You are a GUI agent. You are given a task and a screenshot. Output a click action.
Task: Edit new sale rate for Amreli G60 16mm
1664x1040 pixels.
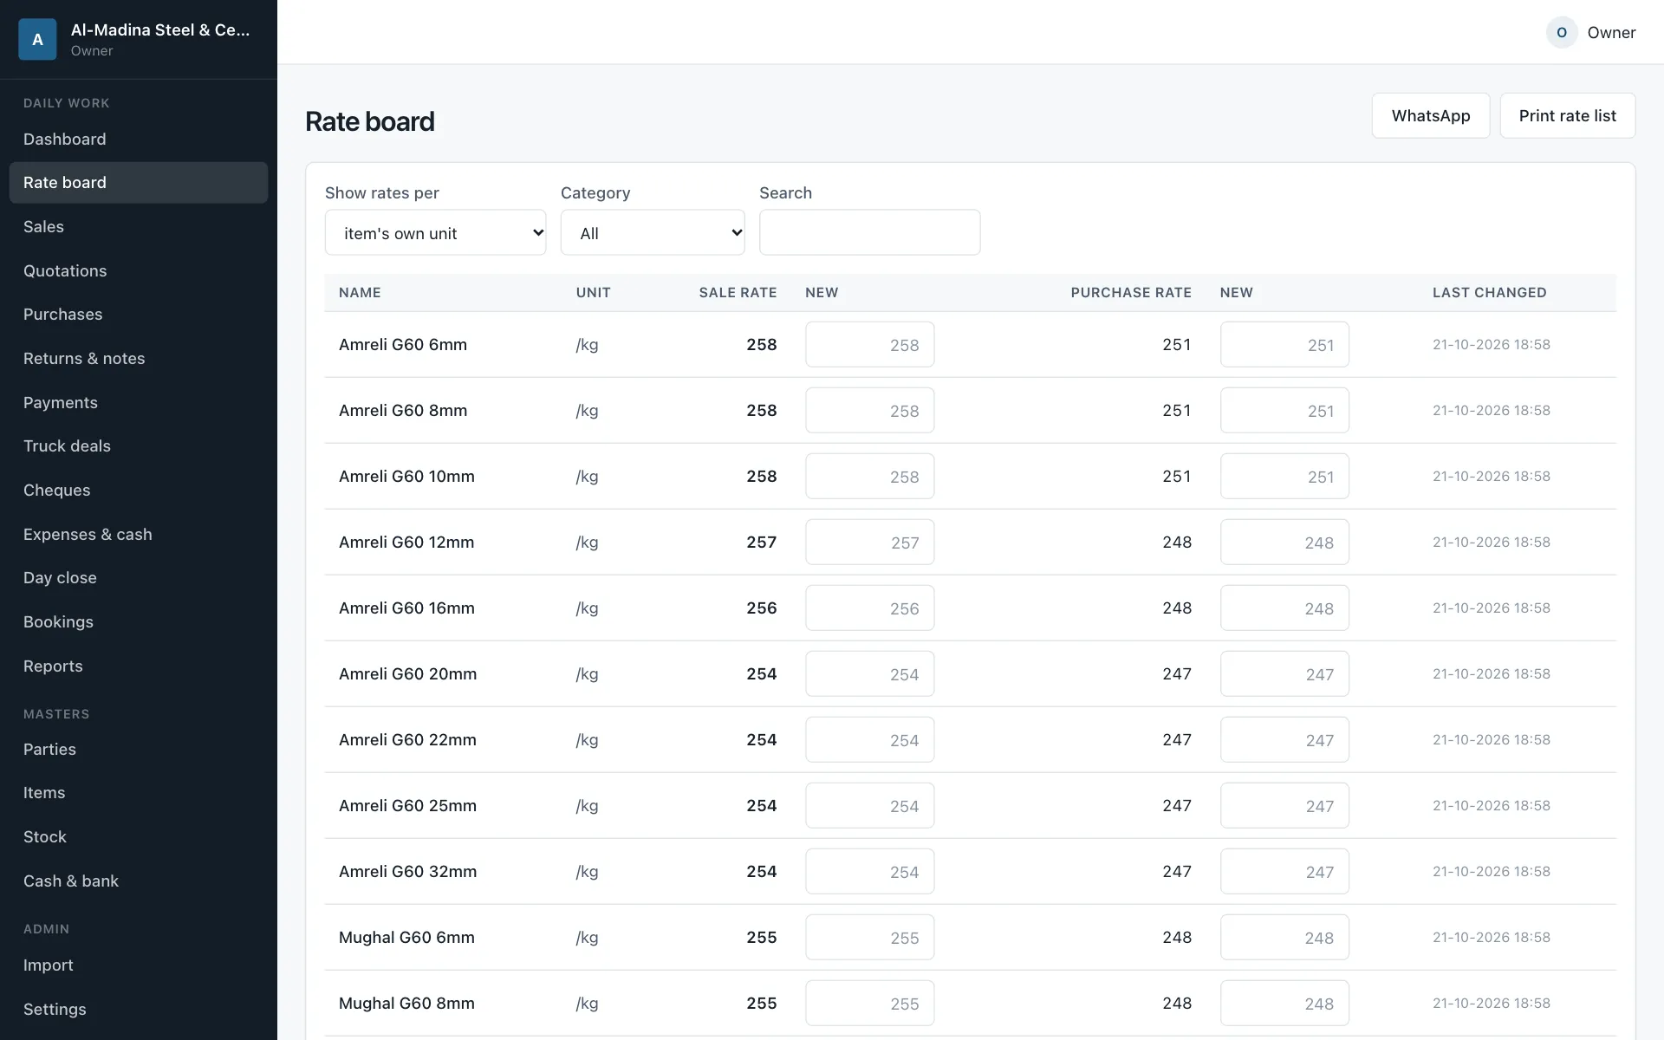(x=870, y=608)
